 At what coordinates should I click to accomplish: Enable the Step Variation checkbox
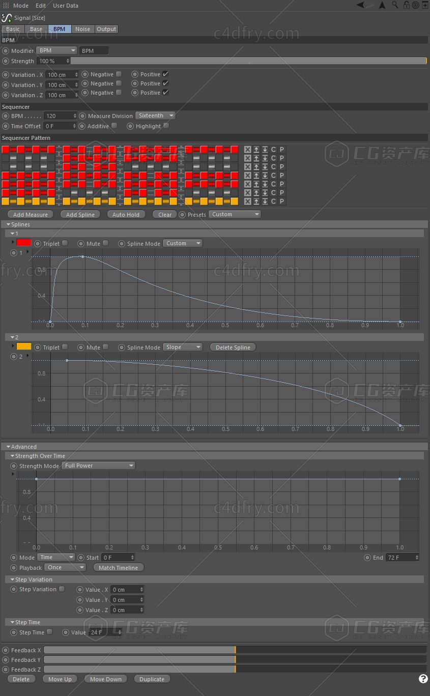(62, 589)
